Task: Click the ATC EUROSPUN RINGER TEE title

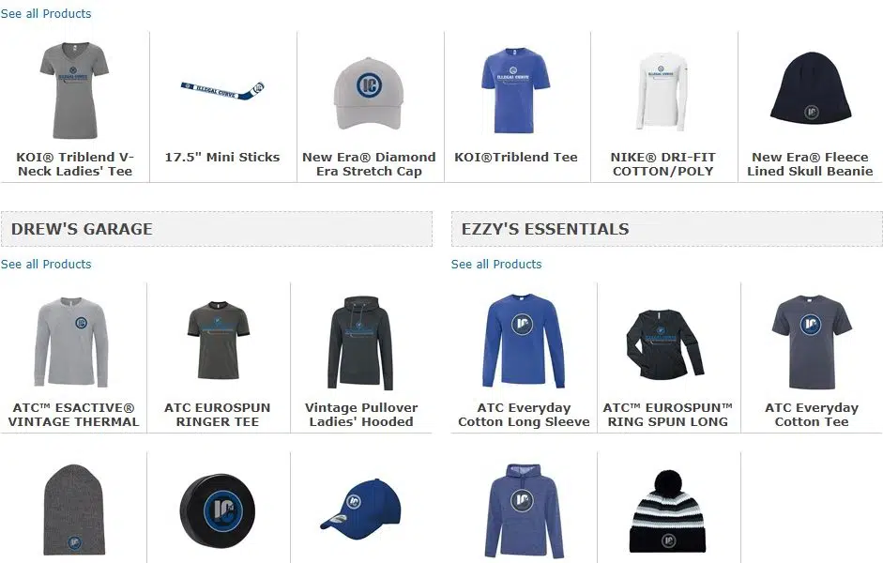Action: [218, 415]
